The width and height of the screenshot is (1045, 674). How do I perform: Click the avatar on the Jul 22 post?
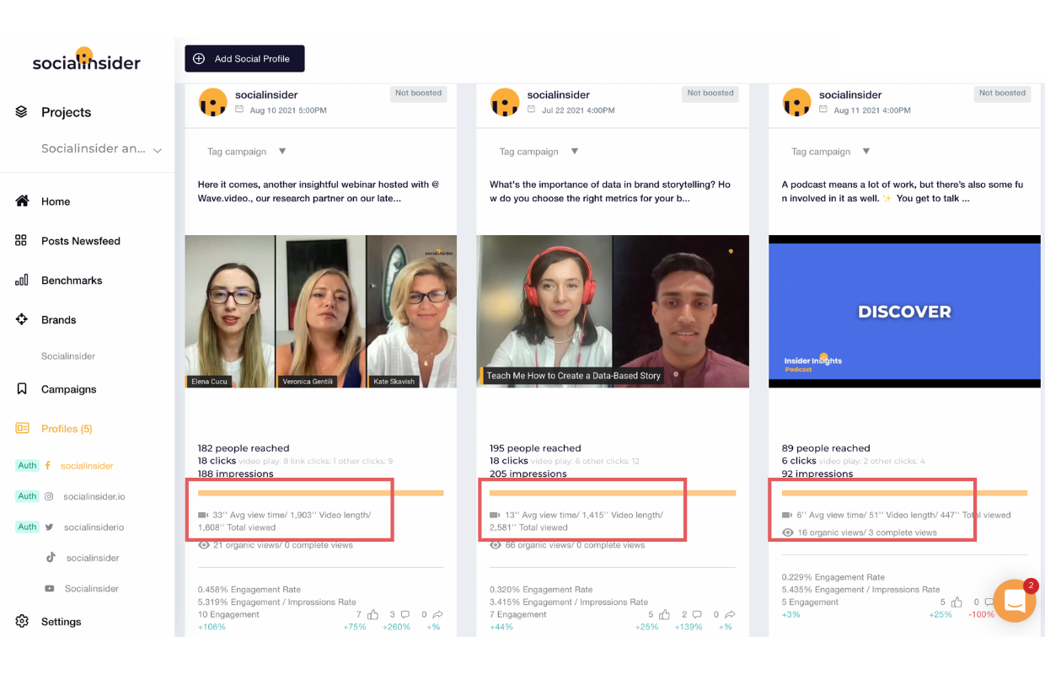[505, 103]
